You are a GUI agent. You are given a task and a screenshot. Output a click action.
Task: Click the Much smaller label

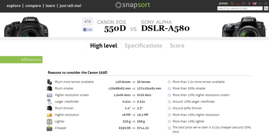tap(64, 88)
